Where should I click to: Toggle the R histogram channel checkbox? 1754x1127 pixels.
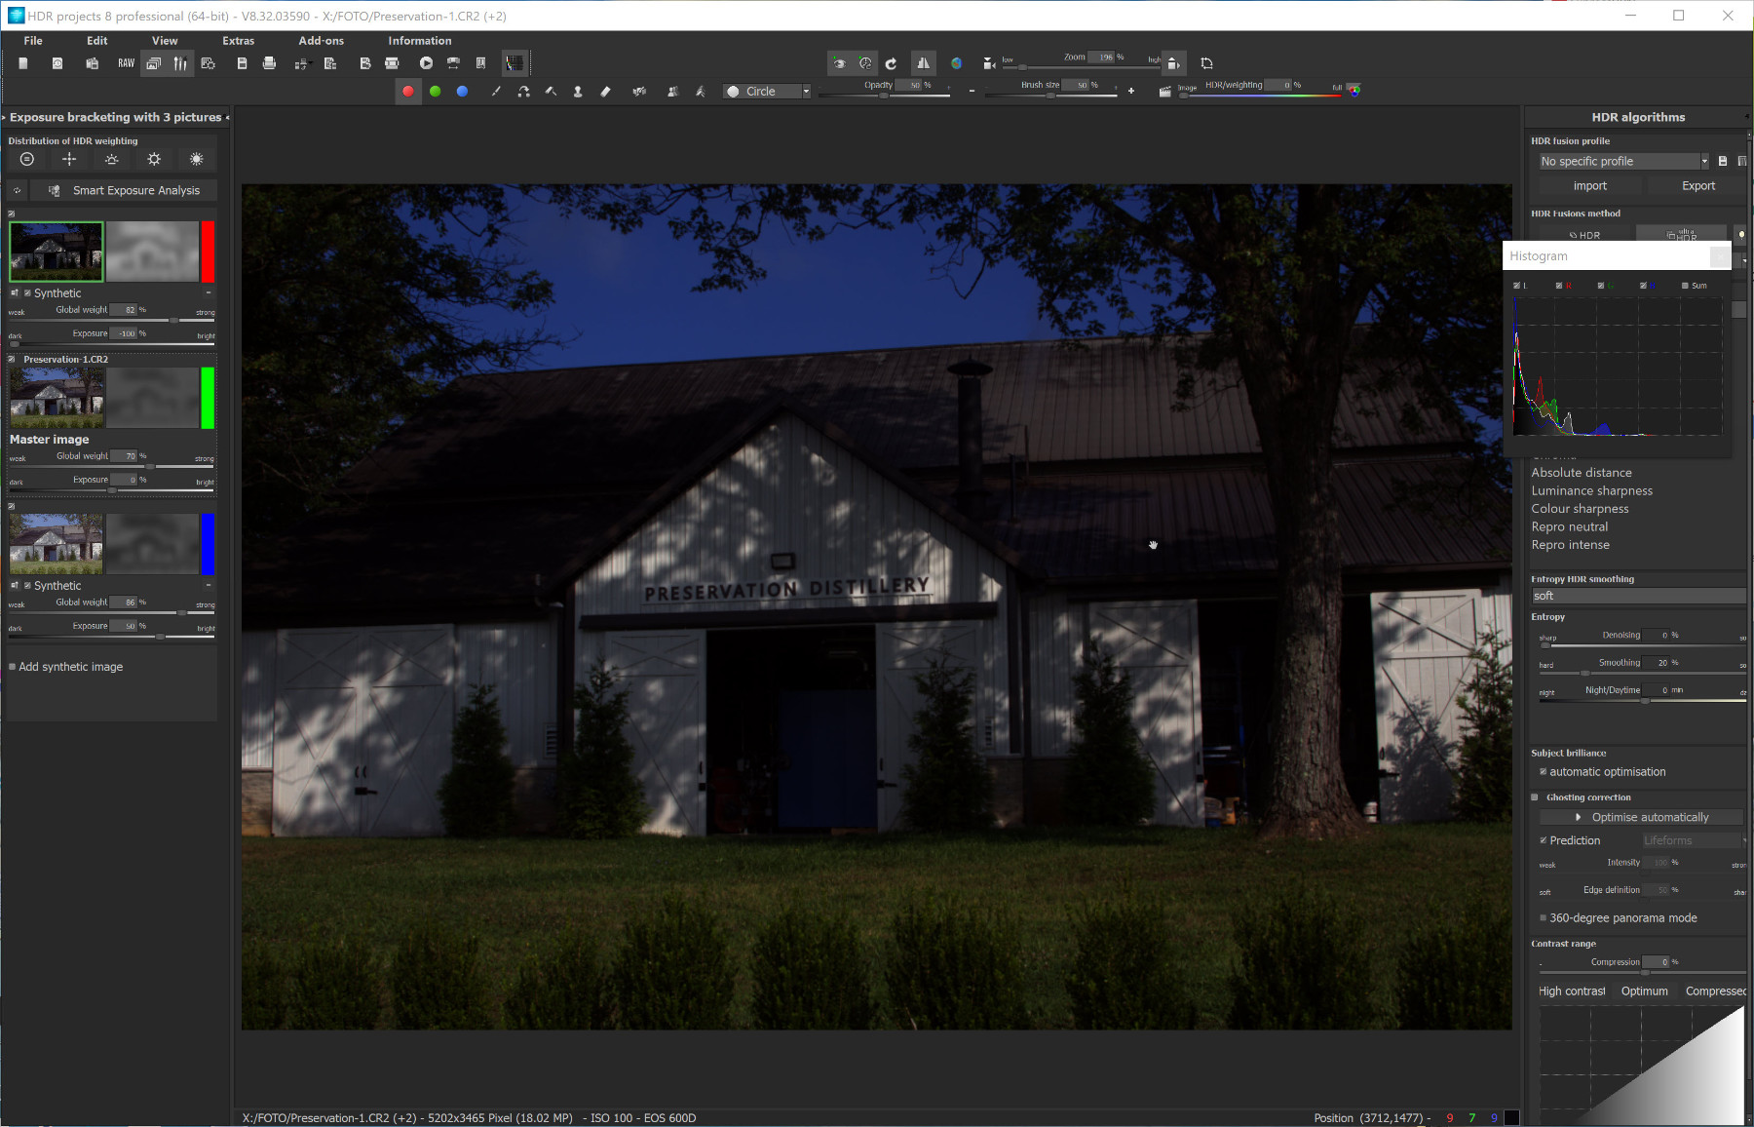click(1559, 286)
